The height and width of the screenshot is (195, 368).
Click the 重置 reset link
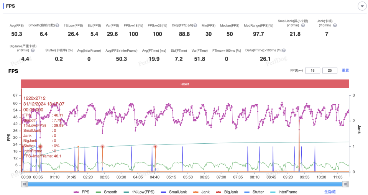pyautogui.click(x=345, y=70)
